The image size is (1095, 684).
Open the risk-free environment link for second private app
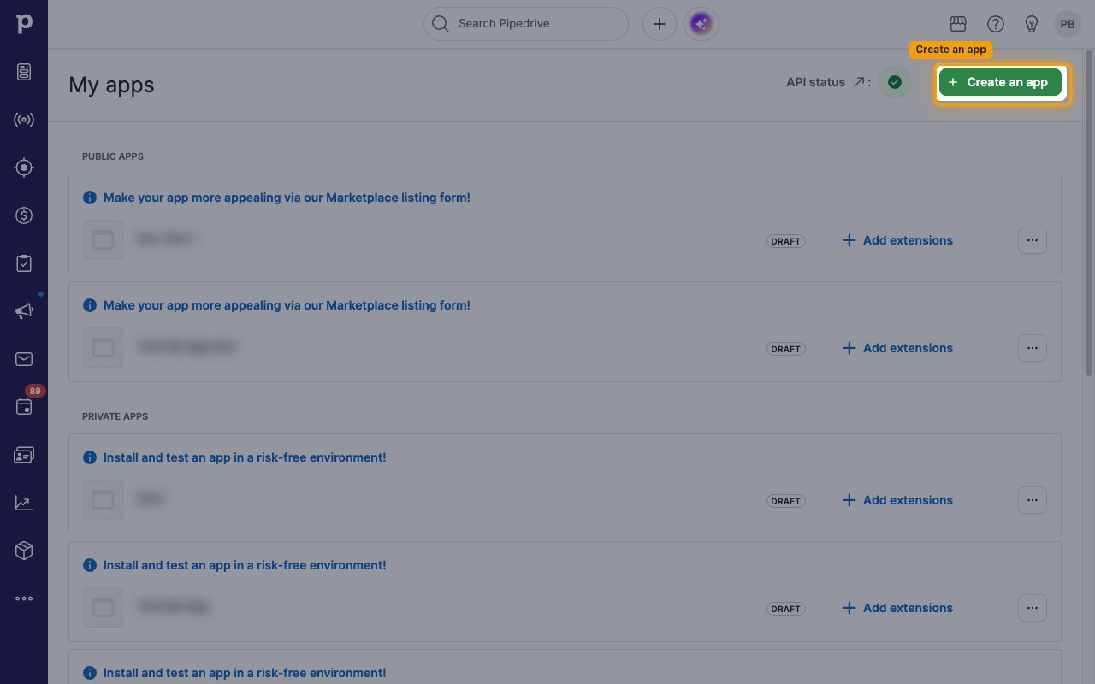pyautogui.click(x=245, y=565)
